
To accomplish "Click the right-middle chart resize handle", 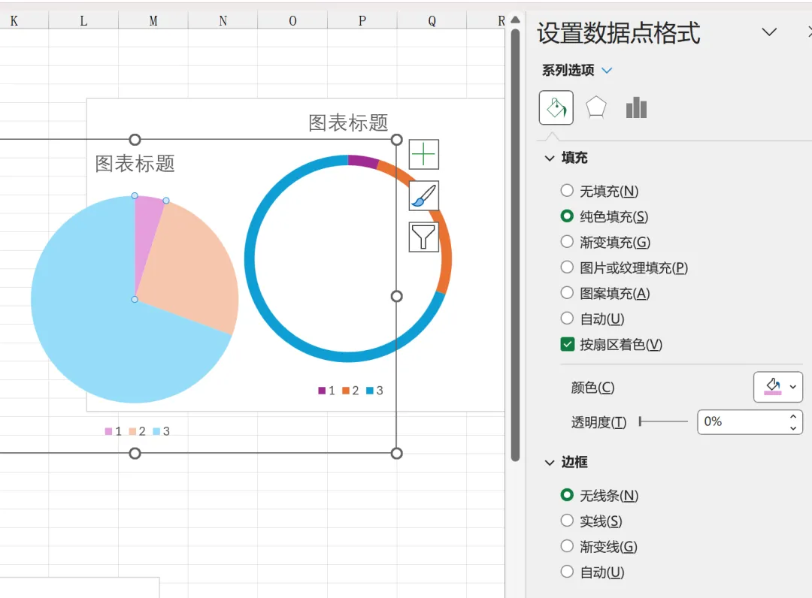I will pos(397,297).
